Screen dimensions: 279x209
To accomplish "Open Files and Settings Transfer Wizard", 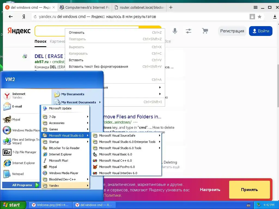I will tap(20, 141).
